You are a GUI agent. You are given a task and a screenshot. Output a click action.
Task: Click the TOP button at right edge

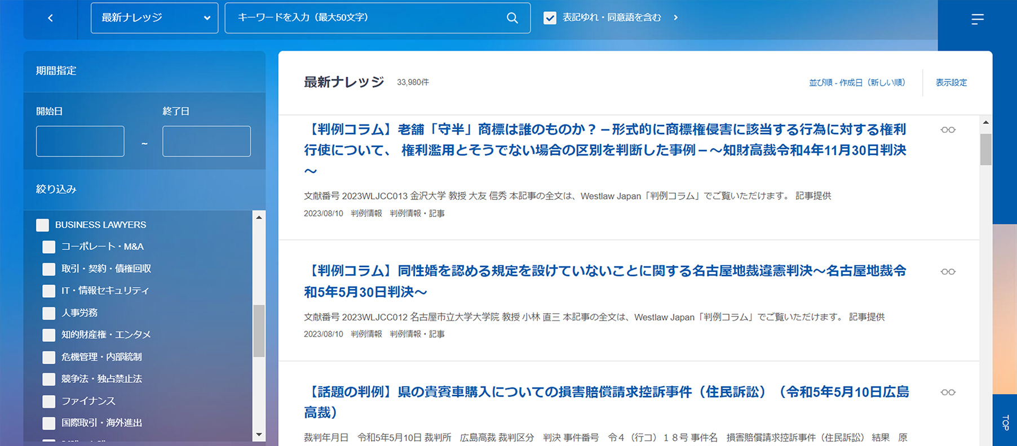(x=1005, y=422)
